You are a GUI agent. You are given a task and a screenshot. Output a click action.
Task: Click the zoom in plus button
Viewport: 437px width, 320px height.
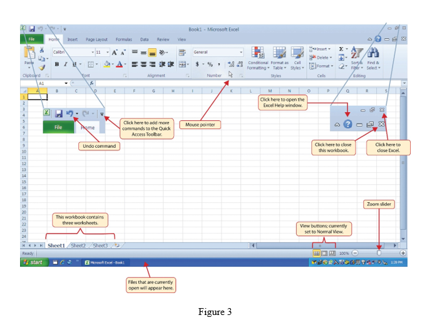click(x=403, y=253)
